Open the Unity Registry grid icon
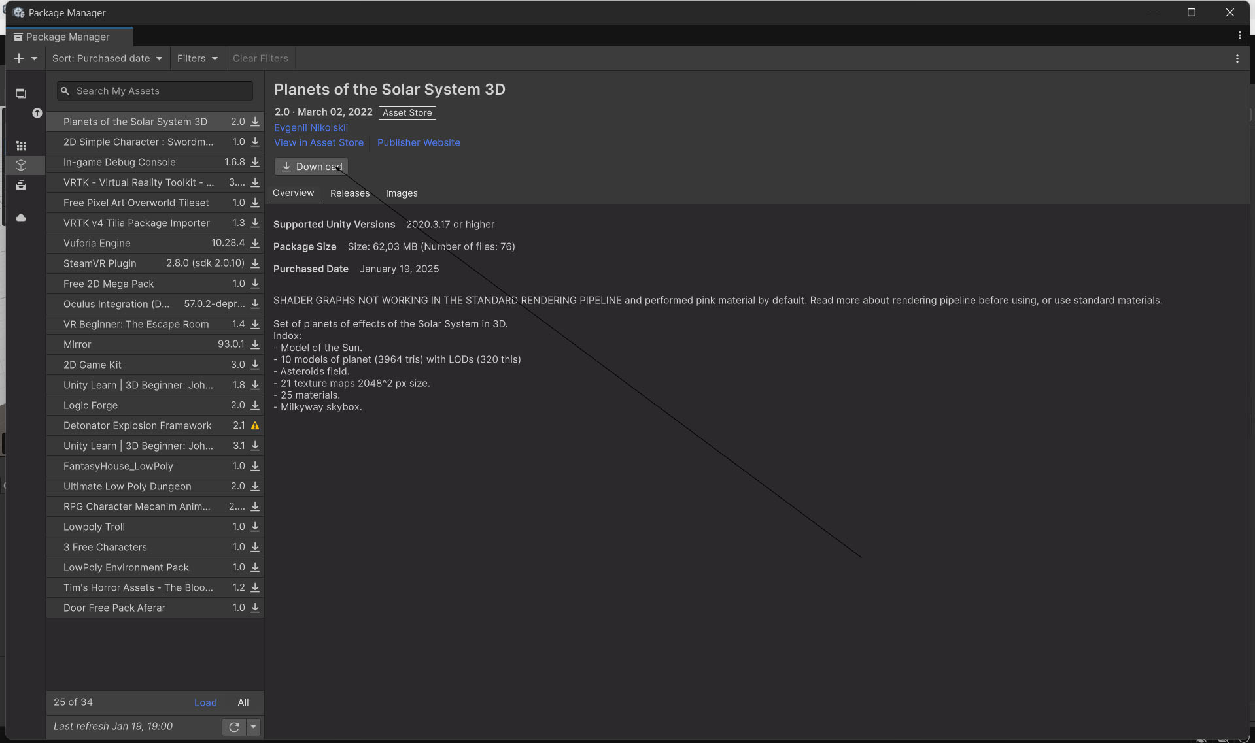Viewport: 1255px width, 743px height. click(x=21, y=146)
